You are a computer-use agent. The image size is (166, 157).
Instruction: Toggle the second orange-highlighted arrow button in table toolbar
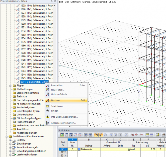pos(101,135)
